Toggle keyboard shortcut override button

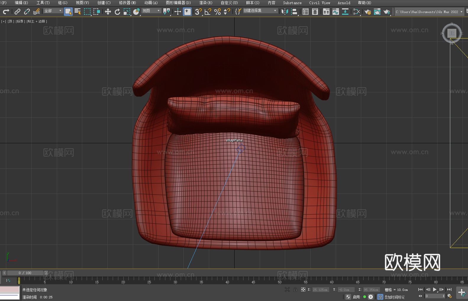(187, 12)
